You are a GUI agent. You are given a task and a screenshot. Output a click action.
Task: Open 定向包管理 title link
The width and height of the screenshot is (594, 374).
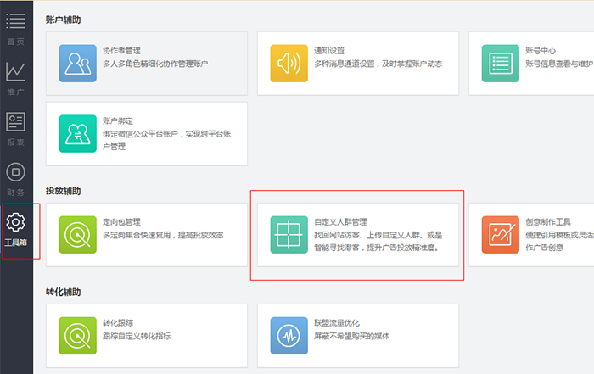click(121, 222)
